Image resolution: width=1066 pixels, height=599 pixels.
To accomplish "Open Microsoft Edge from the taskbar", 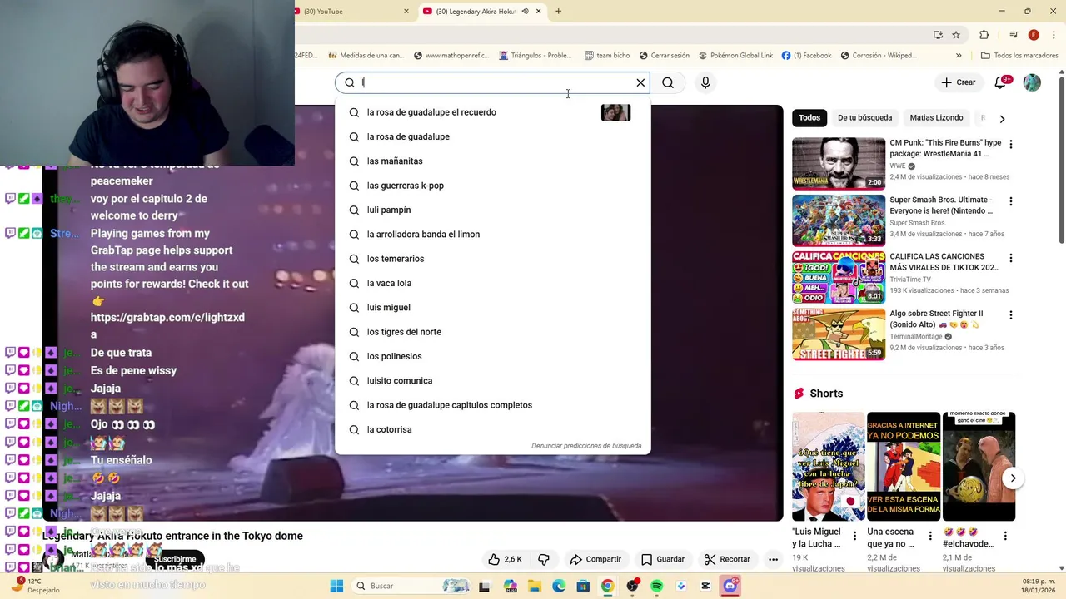I will point(558,586).
